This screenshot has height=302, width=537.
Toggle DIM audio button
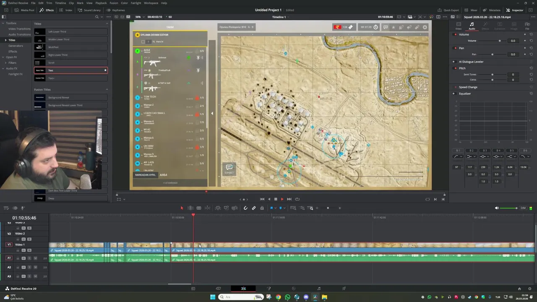523,208
